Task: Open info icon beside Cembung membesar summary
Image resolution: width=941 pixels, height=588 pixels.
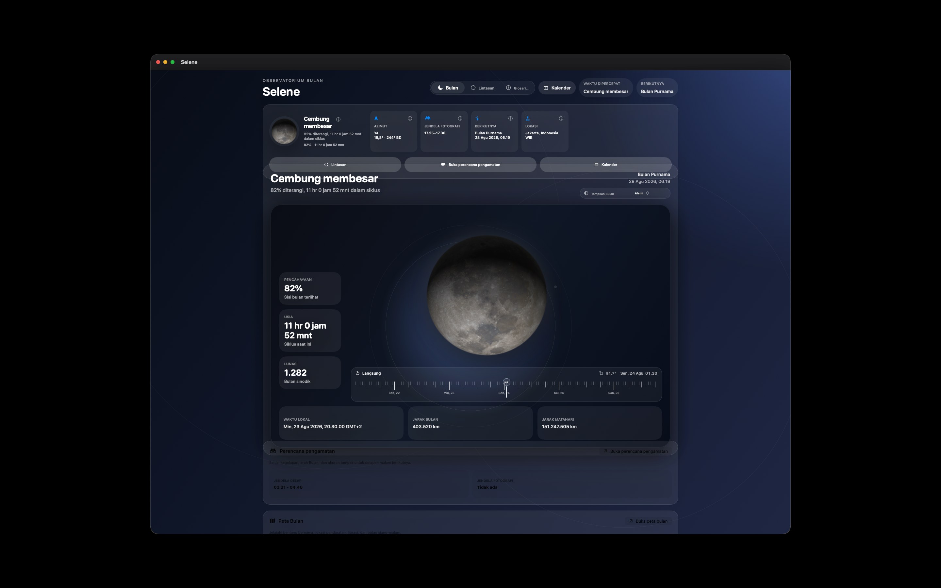Action: click(x=338, y=119)
